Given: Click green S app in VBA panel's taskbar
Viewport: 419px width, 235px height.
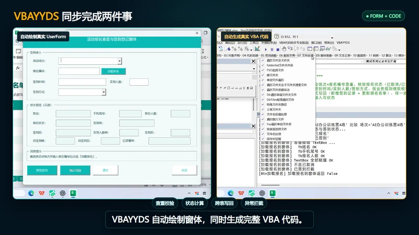Looking at the screenshot, I should pos(272,193).
